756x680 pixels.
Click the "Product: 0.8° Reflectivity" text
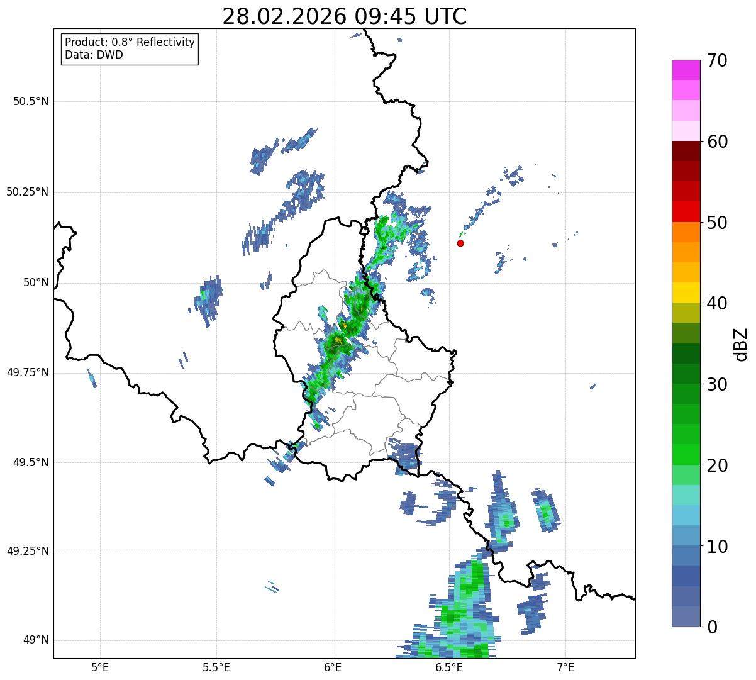tap(130, 42)
